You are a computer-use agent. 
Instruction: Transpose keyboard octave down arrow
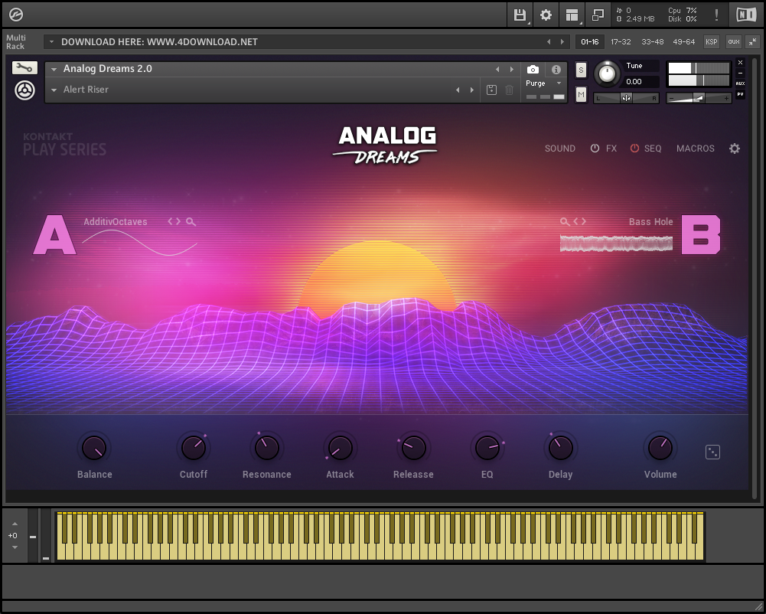pyautogui.click(x=15, y=547)
